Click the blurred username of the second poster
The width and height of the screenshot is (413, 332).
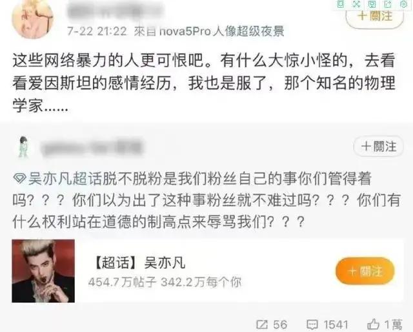pos(92,148)
